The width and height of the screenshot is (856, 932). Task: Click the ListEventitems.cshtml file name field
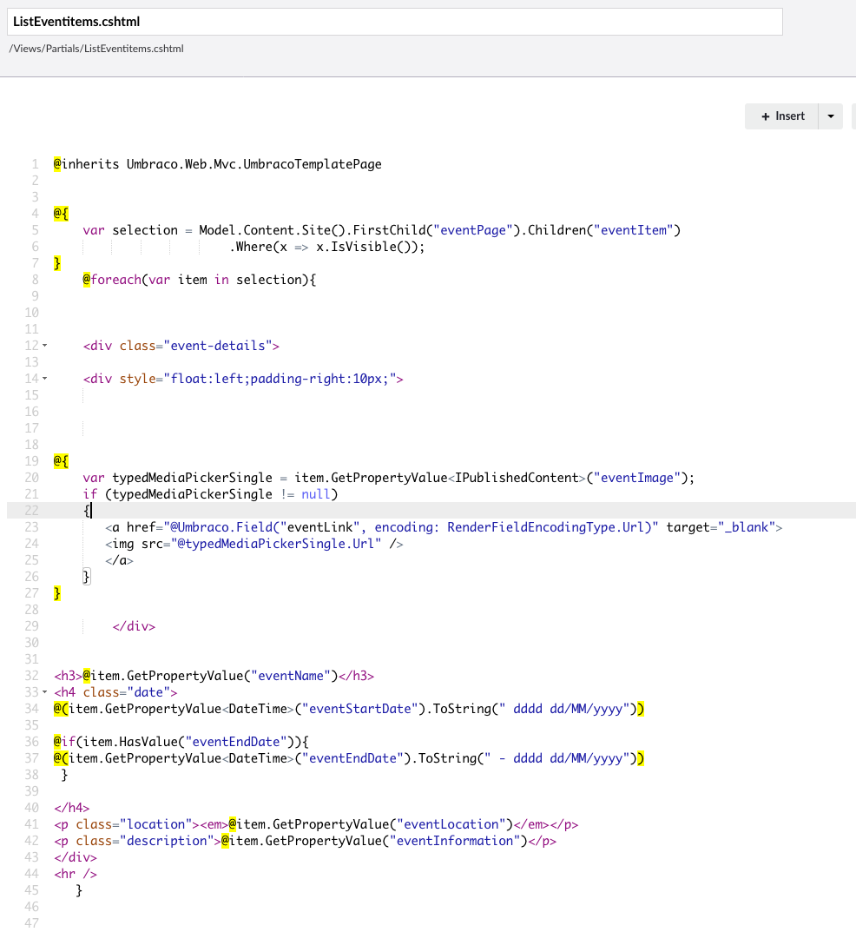click(395, 21)
